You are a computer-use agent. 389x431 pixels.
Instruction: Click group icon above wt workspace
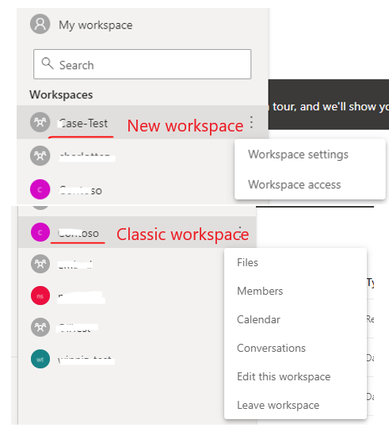(40, 327)
